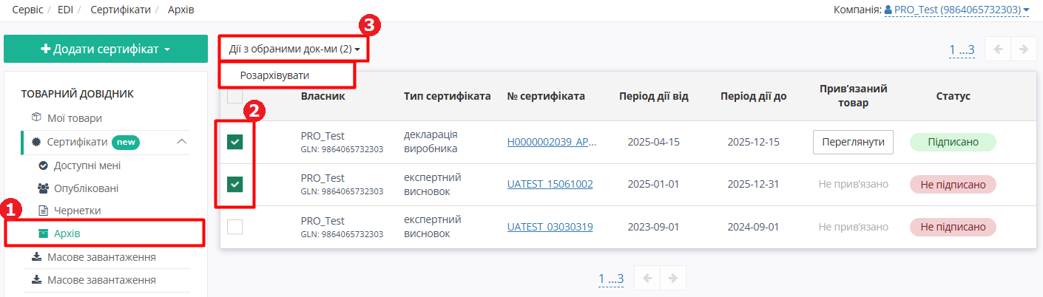The height and width of the screenshot is (297, 1043).
Task: Click the Архів breadcrumb
Action: (181, 10)
